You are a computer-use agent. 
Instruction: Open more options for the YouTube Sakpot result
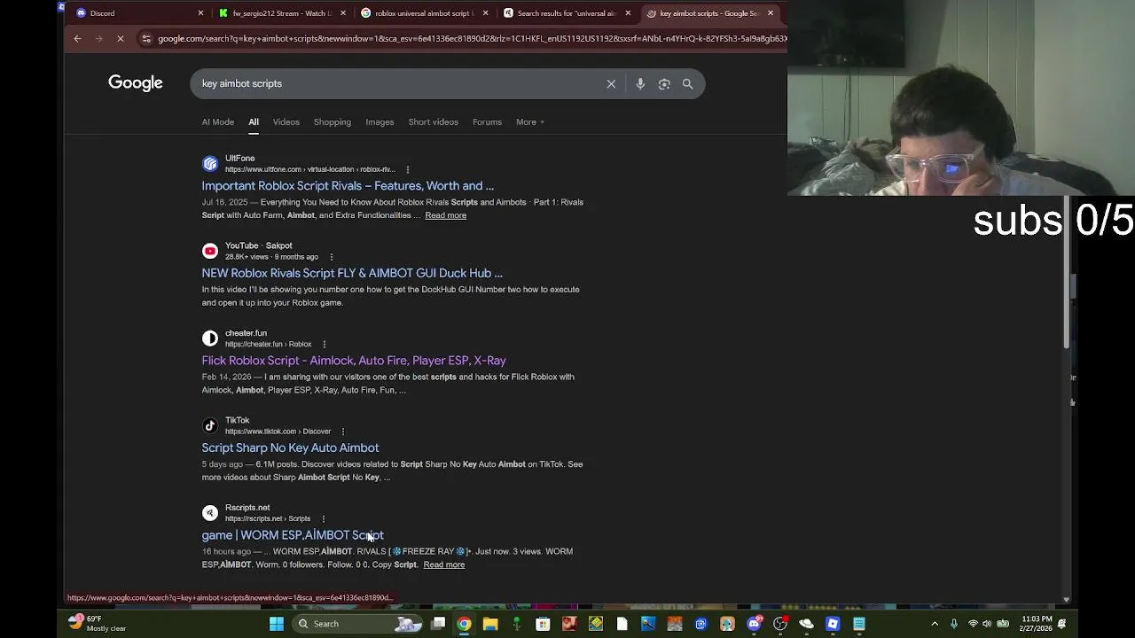(x=332, y=257)
